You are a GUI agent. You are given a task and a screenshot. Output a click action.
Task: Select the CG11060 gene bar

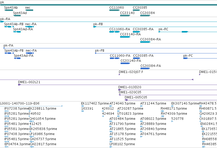click(x=114, y=10)
